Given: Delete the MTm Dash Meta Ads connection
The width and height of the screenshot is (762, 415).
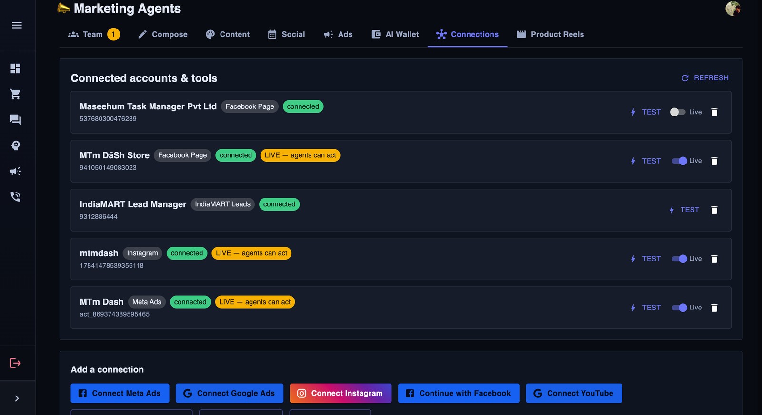Looking at the screenshot, I should tap(714, 308).
